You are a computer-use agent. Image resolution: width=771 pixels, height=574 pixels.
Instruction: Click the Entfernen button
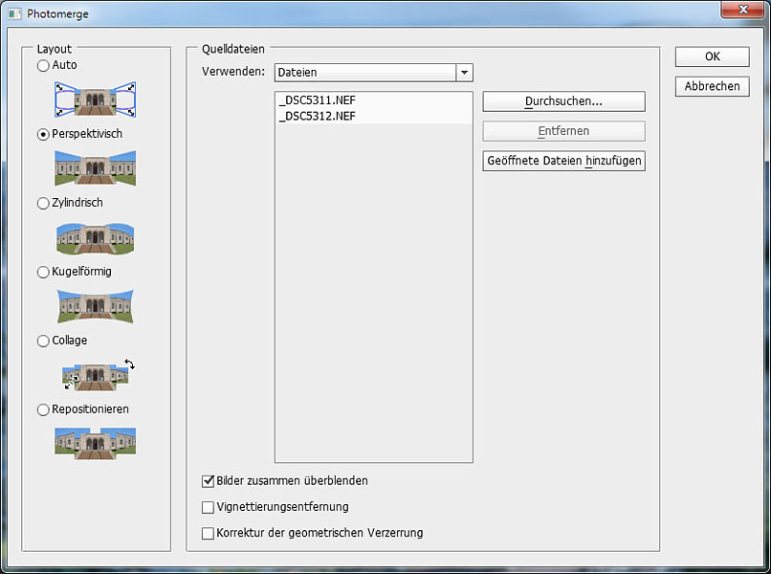tap(563, 131)
